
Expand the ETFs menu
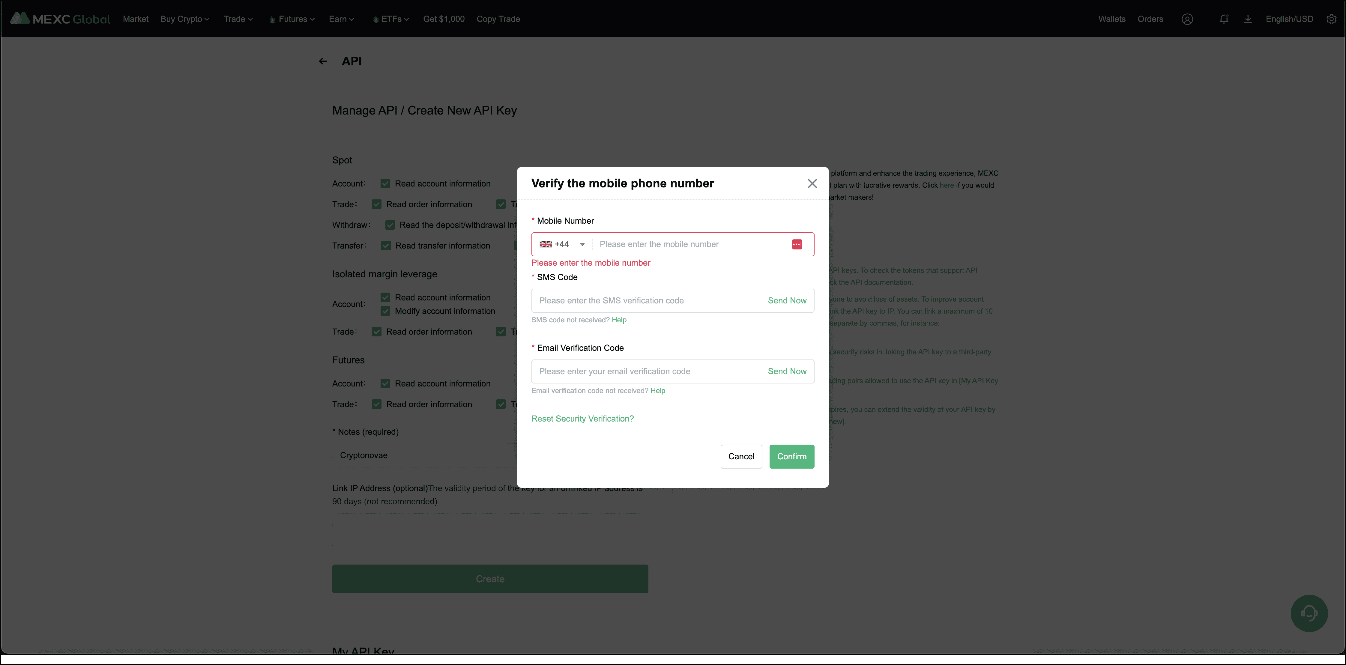coord(391,19)
